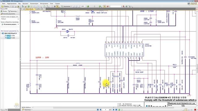198x111 pixels.
Task: Open the 'В активном докум...' search scope dropdown
Action: pyautogui.click(x=10, y=24)
